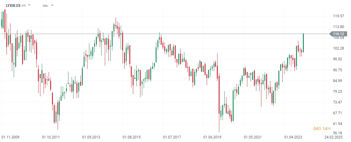The image size is (351, 142).
Task: Click the 90.75 price axis label
Action: [338, 70]
